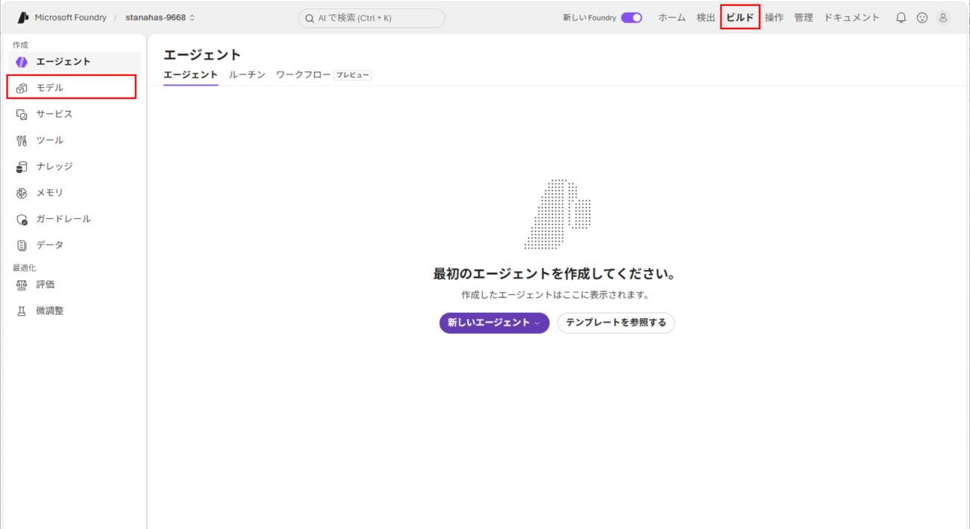970x529 pixels.
Task: Click the 作成したエージェントはここに表示されます text
Action: 555,295
